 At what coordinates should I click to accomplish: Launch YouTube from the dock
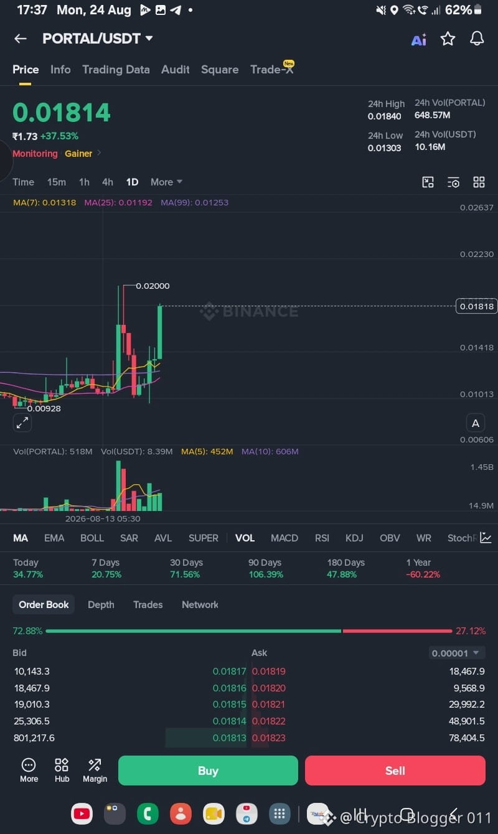tap(82, 813)
